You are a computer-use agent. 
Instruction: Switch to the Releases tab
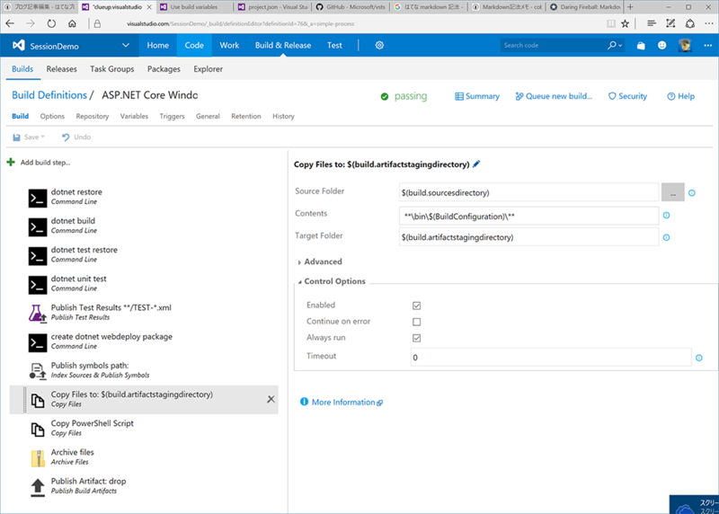coord(61,69)
